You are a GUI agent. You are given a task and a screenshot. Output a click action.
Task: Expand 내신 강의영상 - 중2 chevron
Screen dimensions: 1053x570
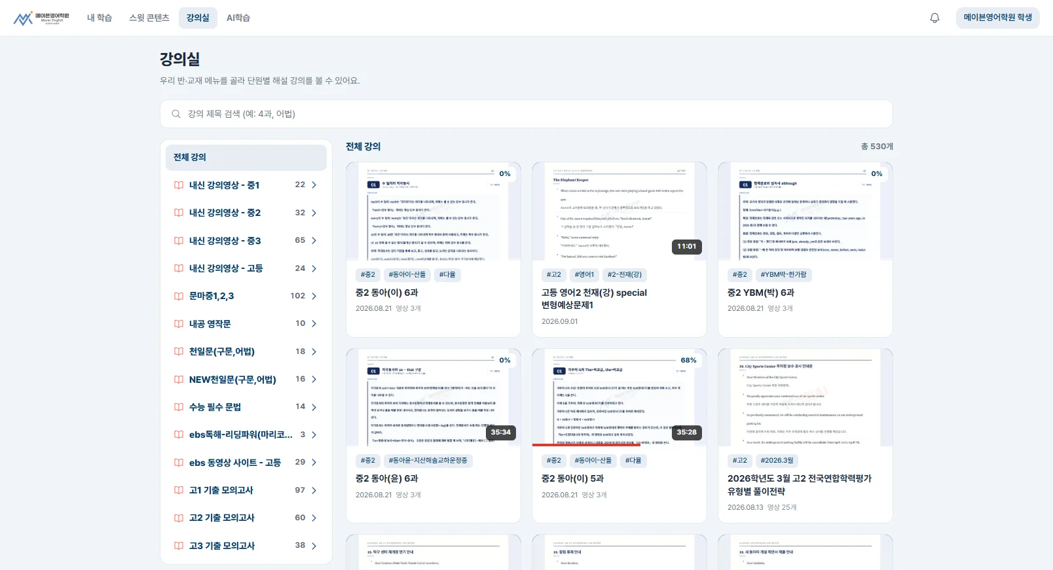click(x=314, y=213)
